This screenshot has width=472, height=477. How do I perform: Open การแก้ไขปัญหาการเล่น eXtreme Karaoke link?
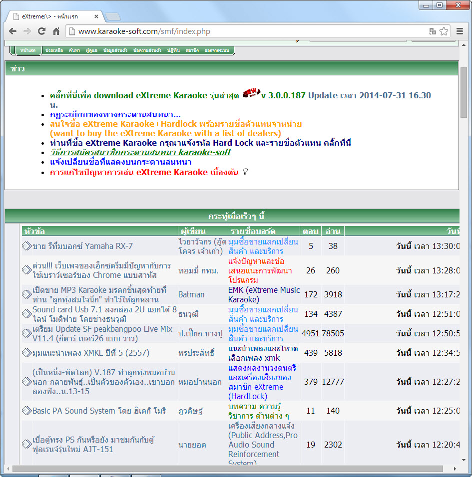tap(144, 173)
